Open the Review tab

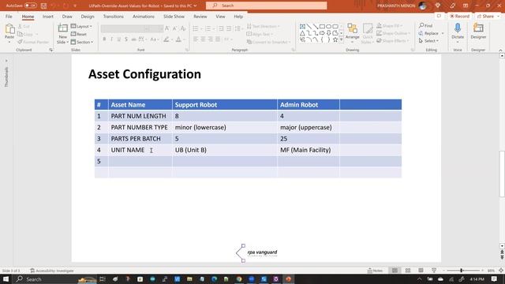pyautogui.click(x=200, y=17)
